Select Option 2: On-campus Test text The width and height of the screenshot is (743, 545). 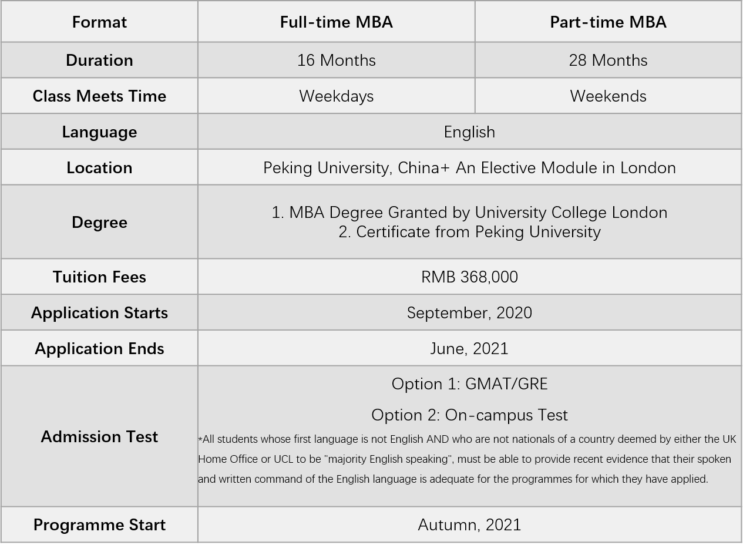coord(469,415)
